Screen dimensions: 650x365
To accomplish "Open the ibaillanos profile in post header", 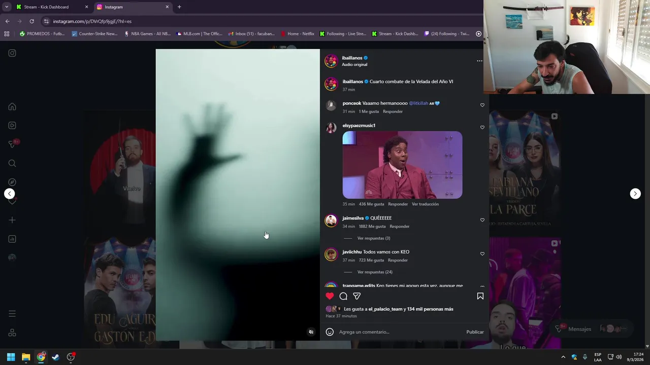I will pyautogui.click(x=352, y=58).
